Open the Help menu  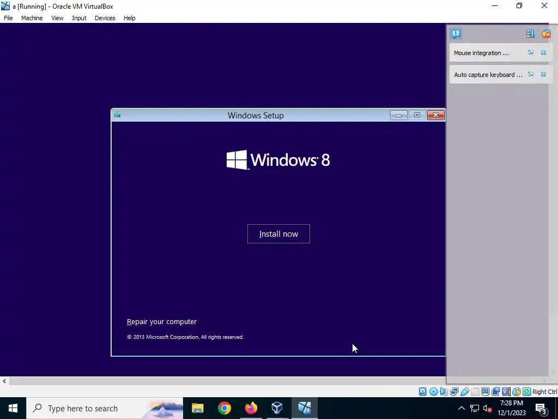coord(130,18)
